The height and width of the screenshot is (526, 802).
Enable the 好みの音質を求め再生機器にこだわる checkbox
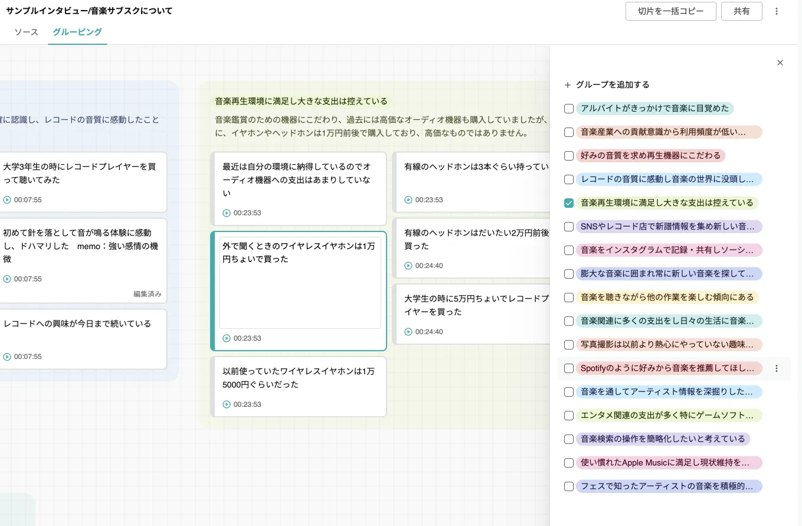(569, 156)
